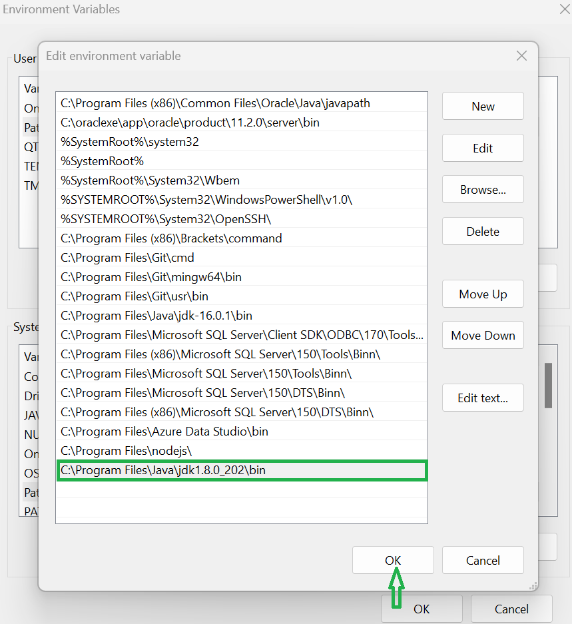
Task: Select Program Files\Microsoft SQL Server\150\DTS\Binn\ entry
Action: coord(242,393)
